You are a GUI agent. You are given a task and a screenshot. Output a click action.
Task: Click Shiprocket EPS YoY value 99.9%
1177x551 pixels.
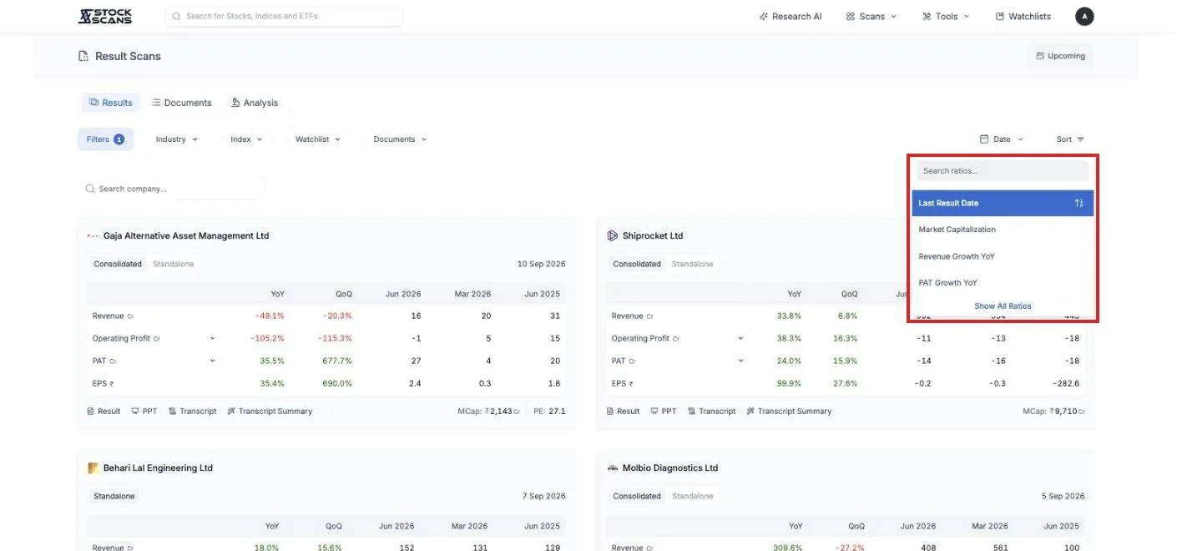pyautogui.click(x=789, y=384)
